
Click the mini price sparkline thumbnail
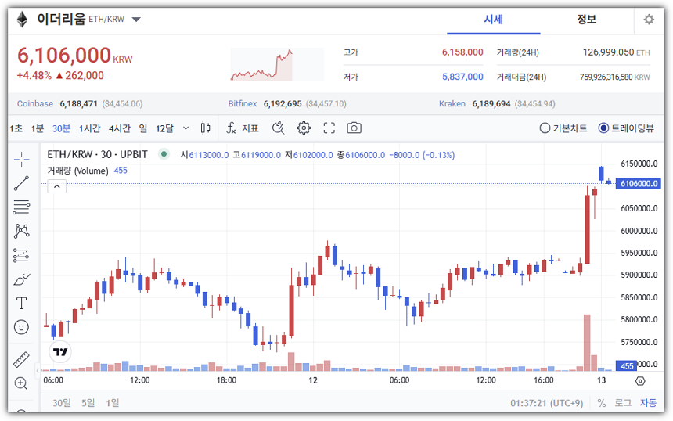(277, 64)
